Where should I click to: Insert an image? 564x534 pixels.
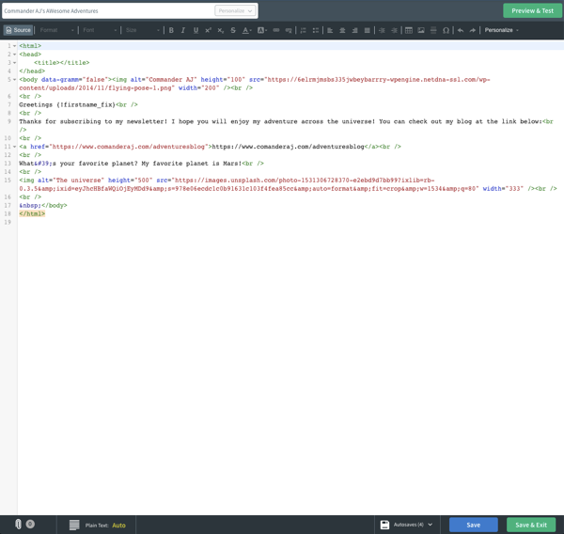click(x=421, y=30)
